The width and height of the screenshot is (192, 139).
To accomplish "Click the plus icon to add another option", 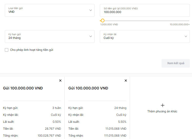I will 162,105.
